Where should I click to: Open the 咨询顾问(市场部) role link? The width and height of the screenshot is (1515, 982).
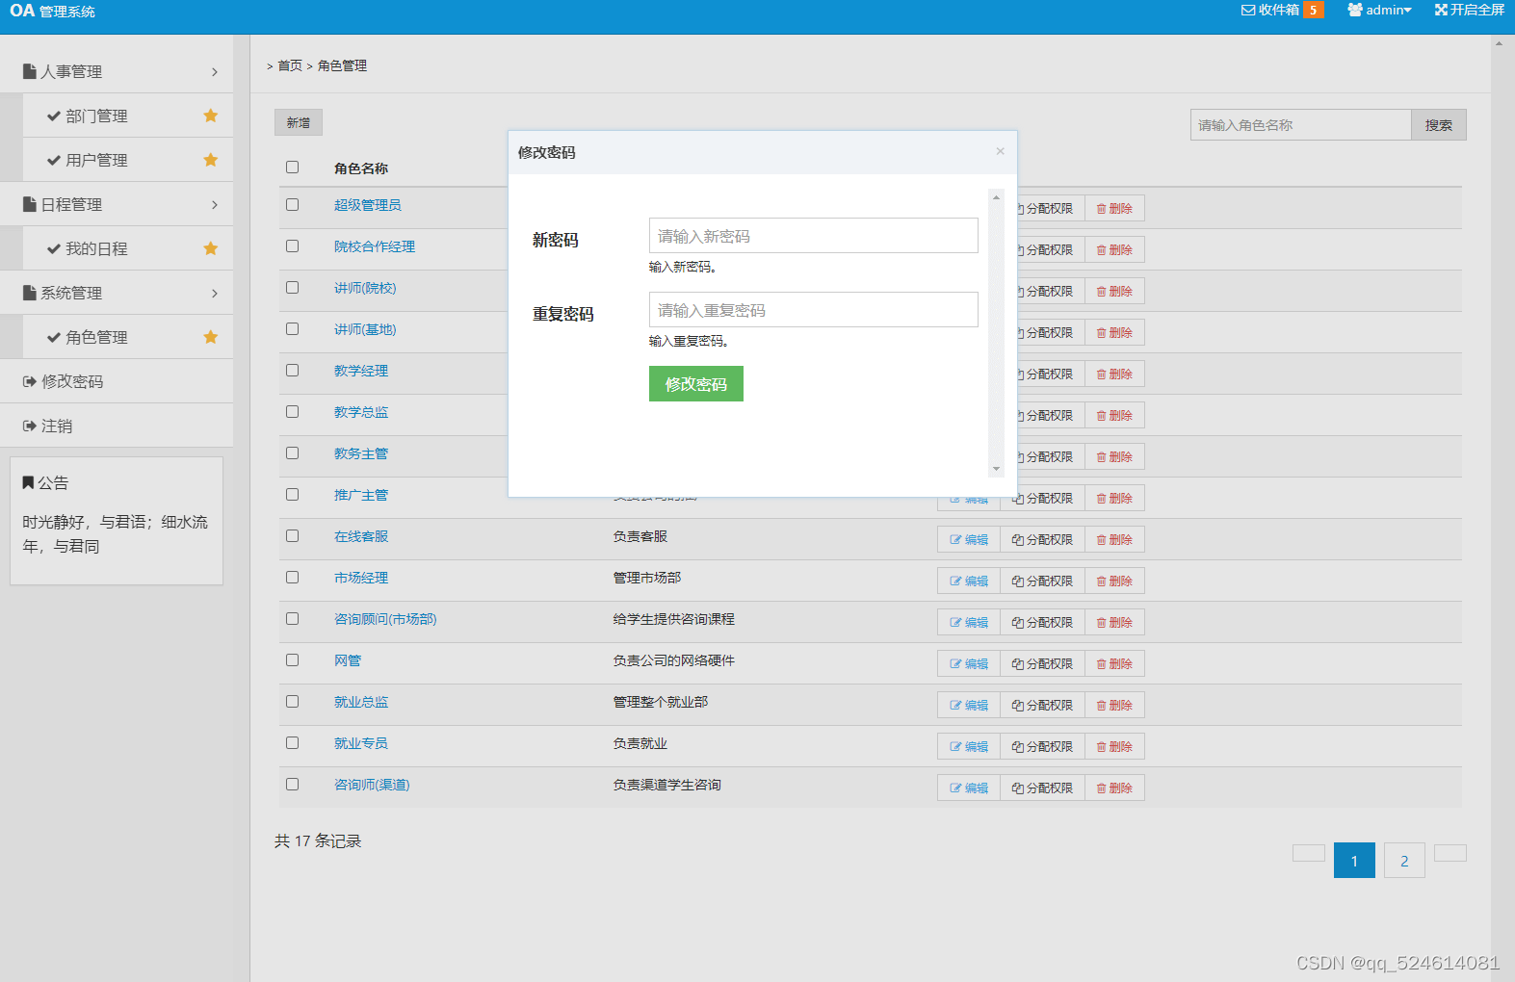pyautogui.click(x=385, y=619)
